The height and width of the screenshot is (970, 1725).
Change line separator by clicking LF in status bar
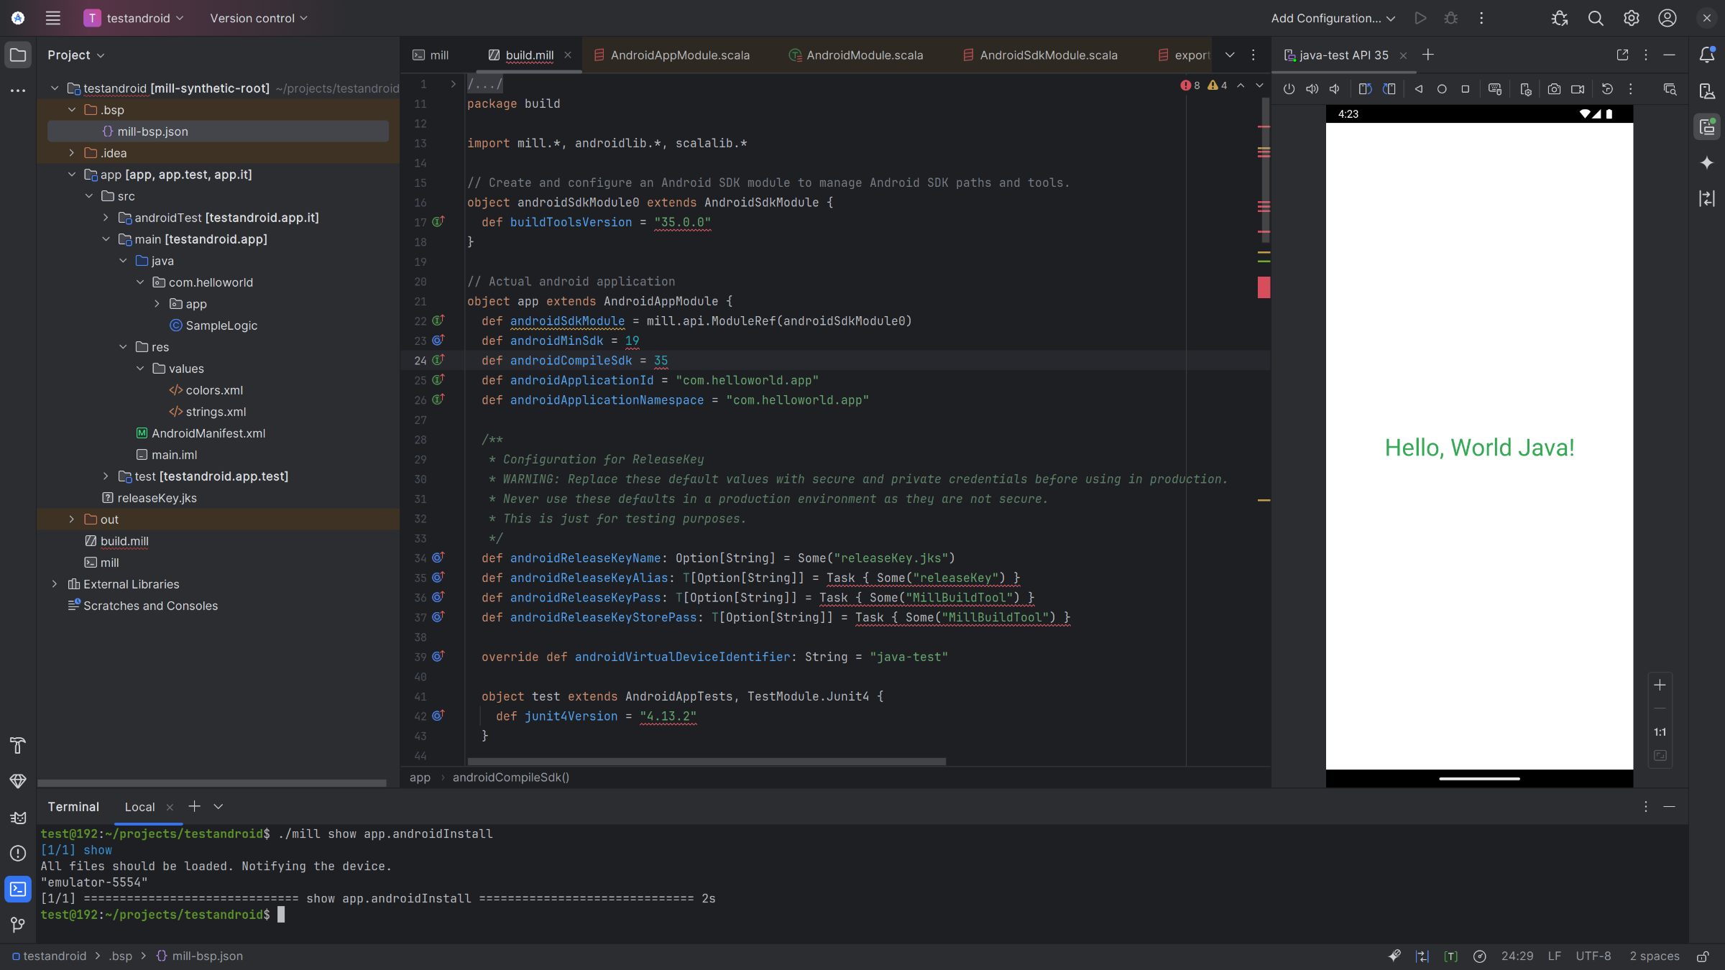point(1555,956)
